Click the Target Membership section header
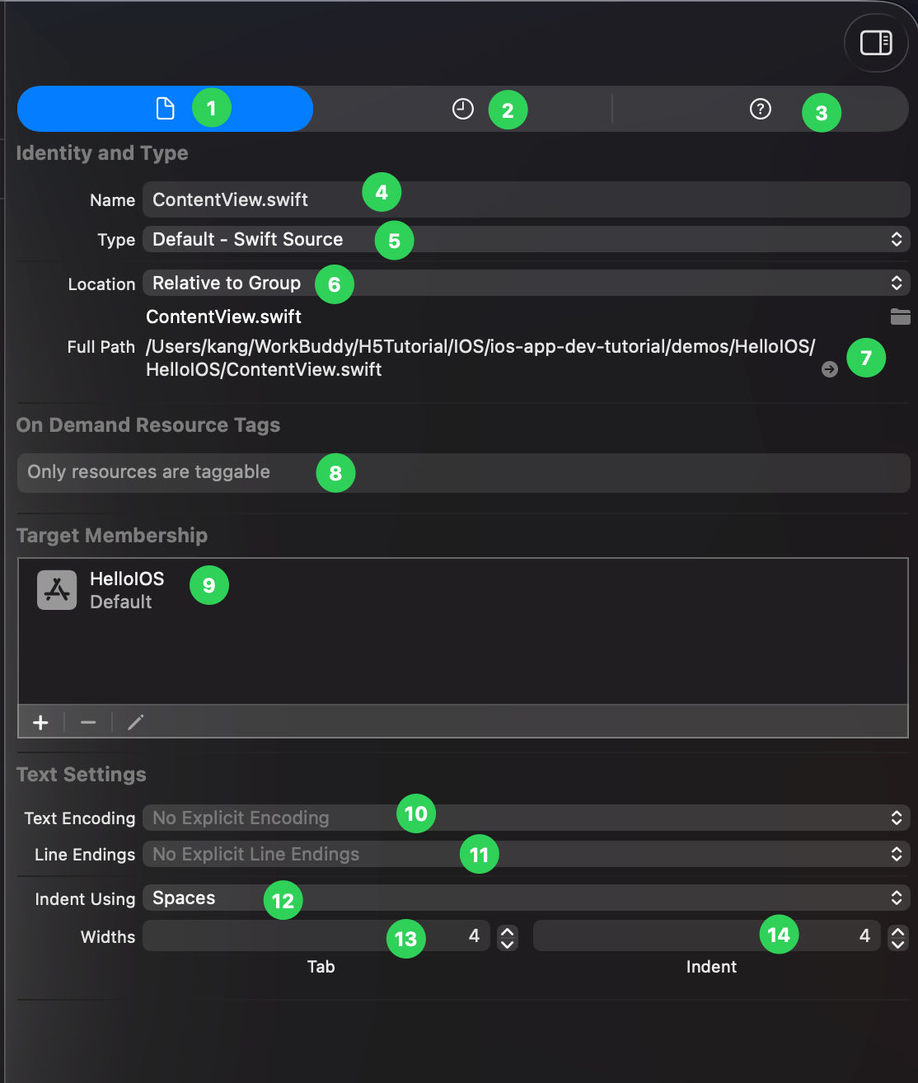The image size is (918, 1083). click(x=112, y=536)
